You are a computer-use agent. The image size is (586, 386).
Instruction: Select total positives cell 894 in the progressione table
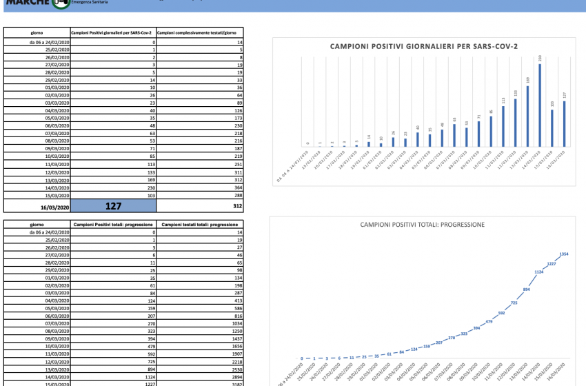[x=113, y=369]
